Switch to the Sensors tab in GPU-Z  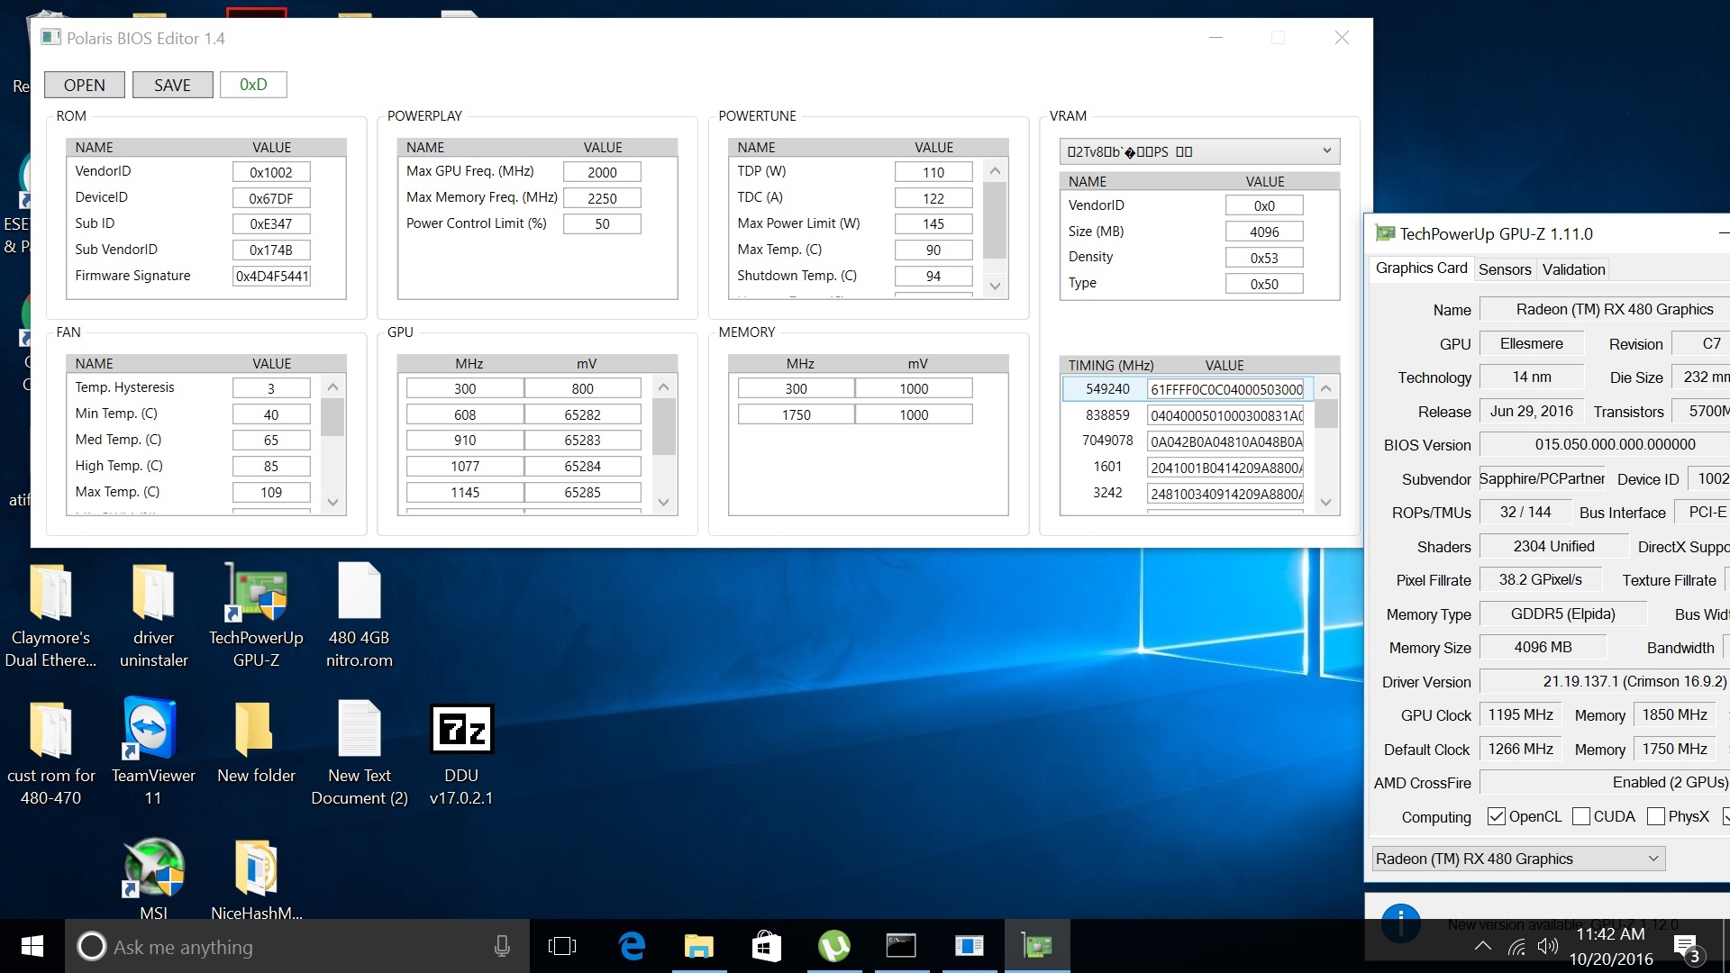1504,269
